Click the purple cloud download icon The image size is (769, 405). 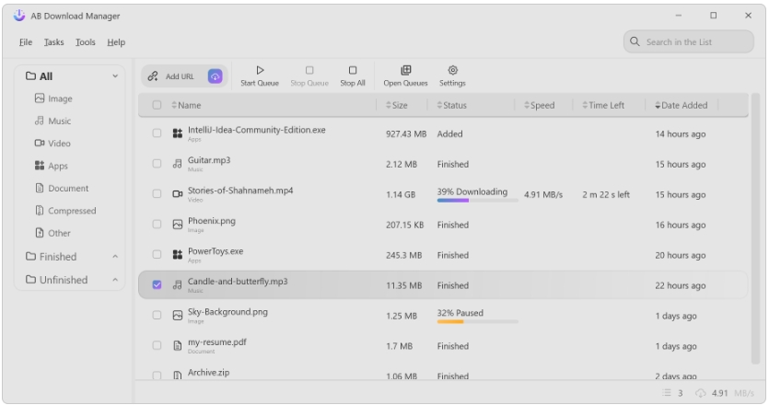[215, 76]
